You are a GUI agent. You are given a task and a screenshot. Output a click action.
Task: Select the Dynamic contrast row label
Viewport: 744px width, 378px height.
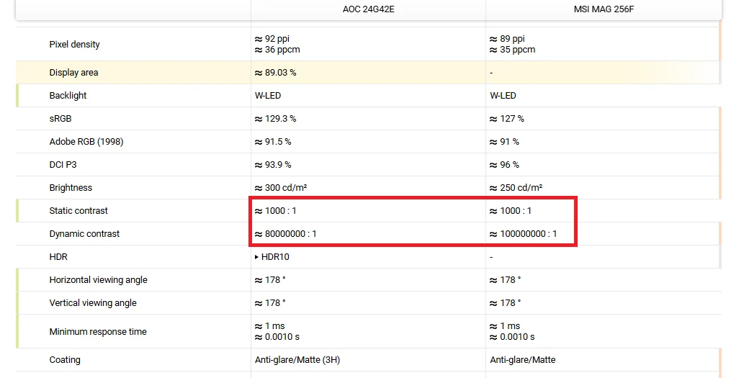click(x=84, y=234)
